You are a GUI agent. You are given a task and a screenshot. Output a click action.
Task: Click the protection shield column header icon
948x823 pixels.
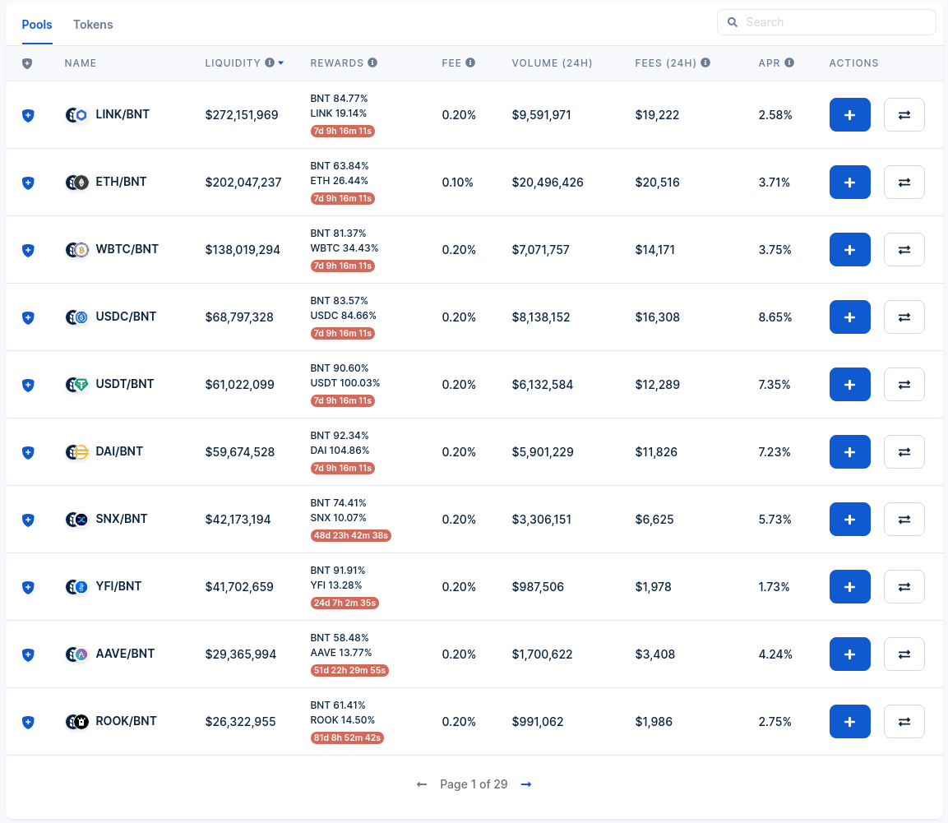pos(27,63)
